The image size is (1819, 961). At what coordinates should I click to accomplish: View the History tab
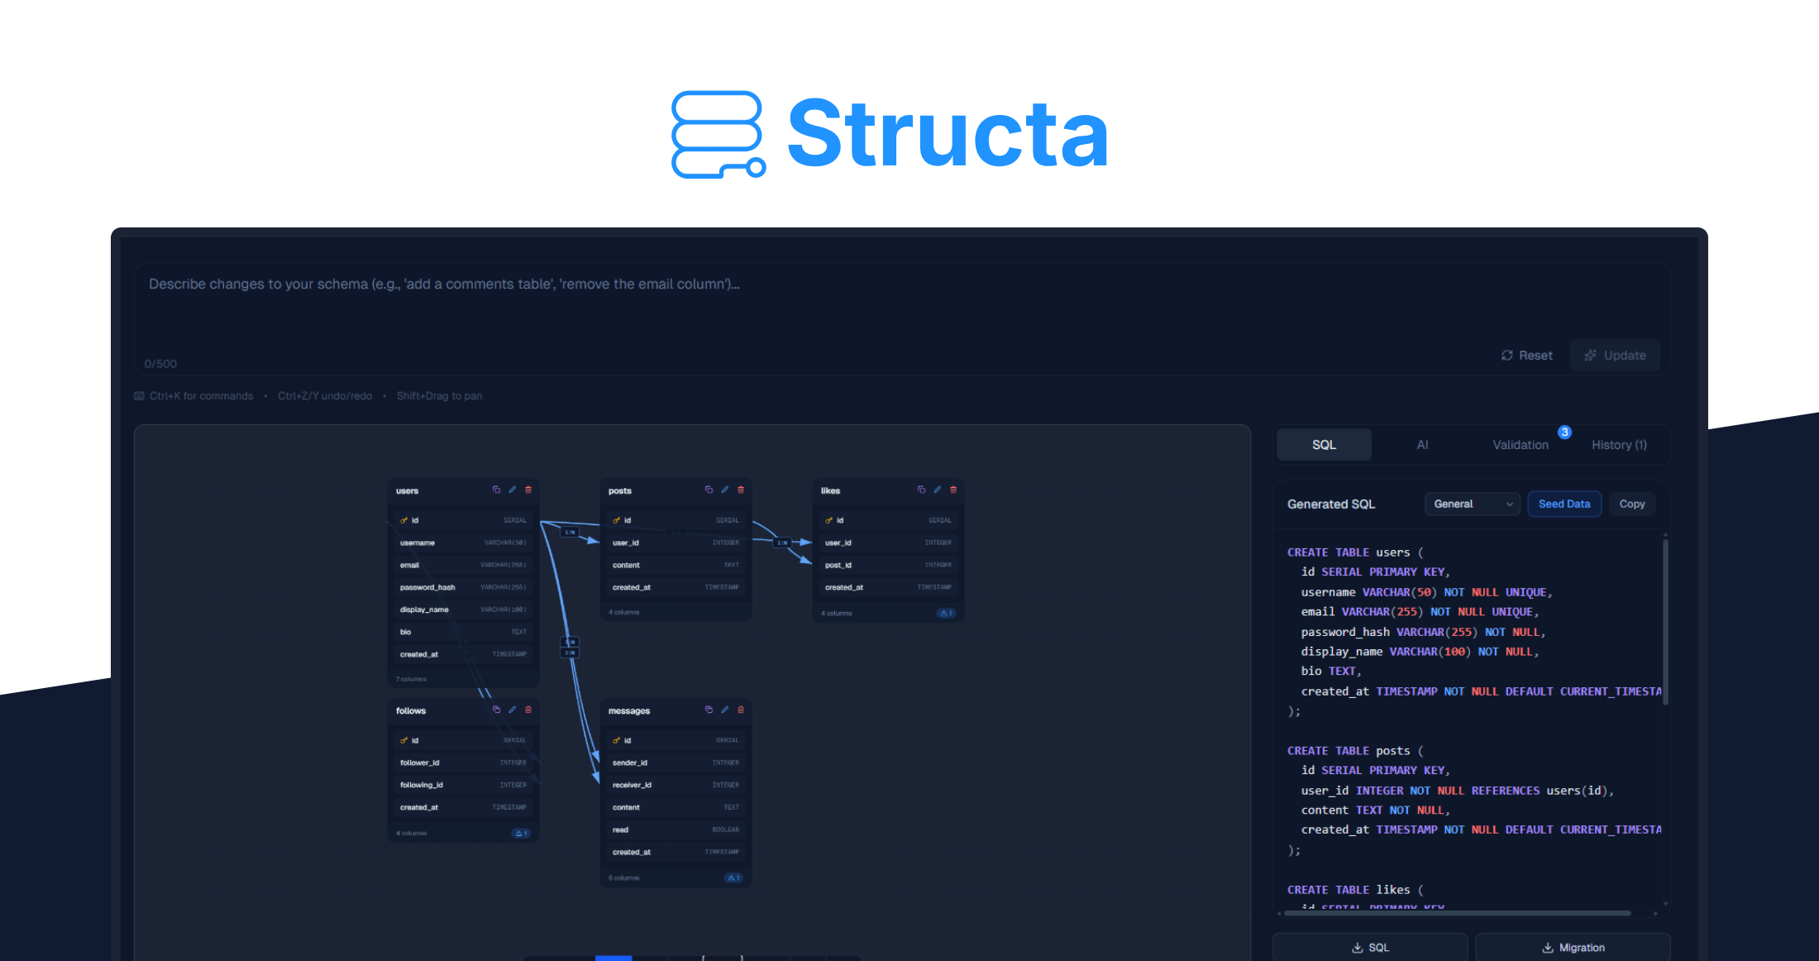[1618, 444]
